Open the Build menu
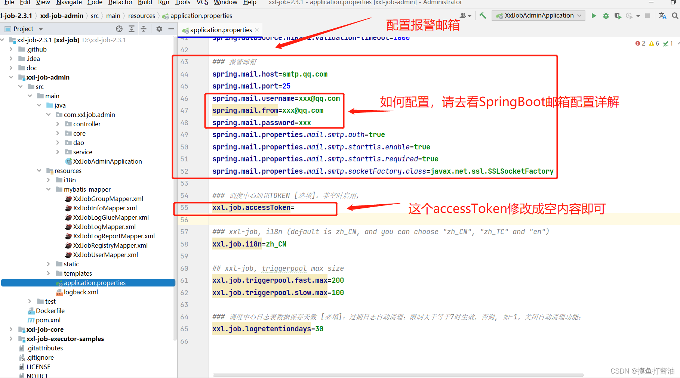 (145, 2)
